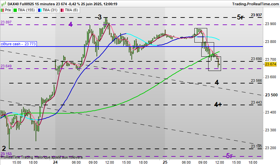Click the 23 500 price axis label

271,95
